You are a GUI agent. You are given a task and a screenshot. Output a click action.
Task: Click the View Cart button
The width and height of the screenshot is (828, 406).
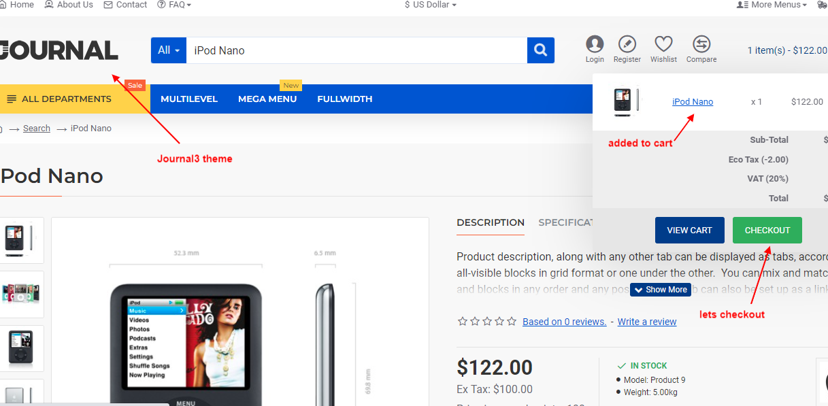coord(690,231)
